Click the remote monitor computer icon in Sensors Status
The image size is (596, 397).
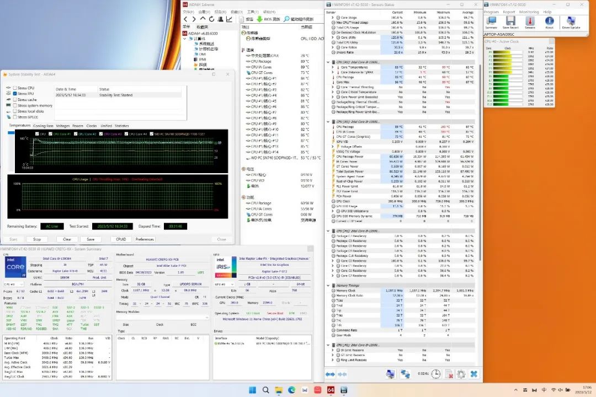[x=390, y=374]
